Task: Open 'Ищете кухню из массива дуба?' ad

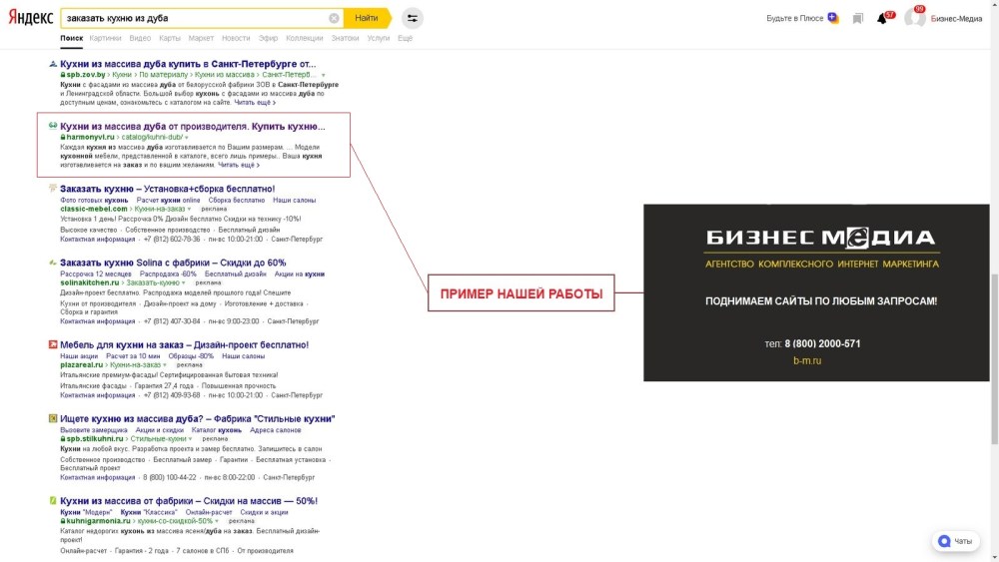Action: tap(198, 418)
